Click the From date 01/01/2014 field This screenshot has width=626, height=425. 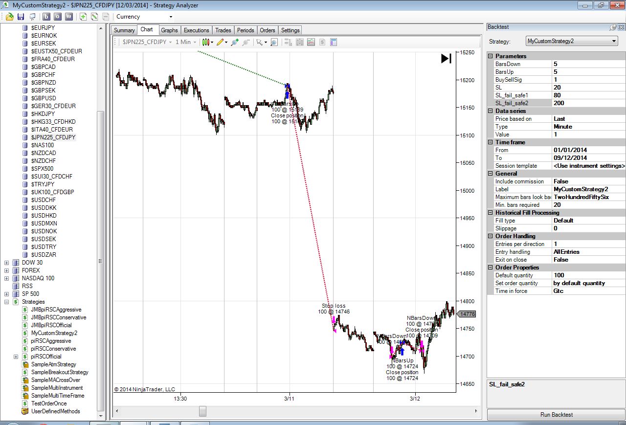(588, 150)
